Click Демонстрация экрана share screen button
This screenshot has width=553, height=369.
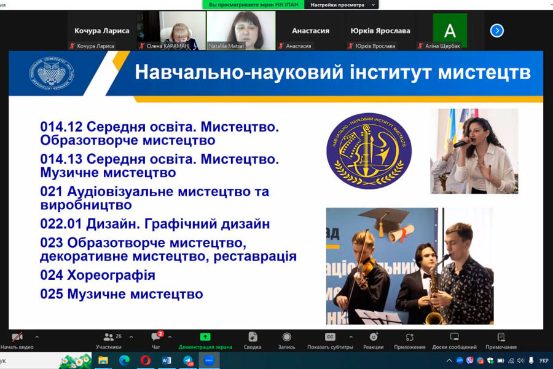(x=205, y=341)
